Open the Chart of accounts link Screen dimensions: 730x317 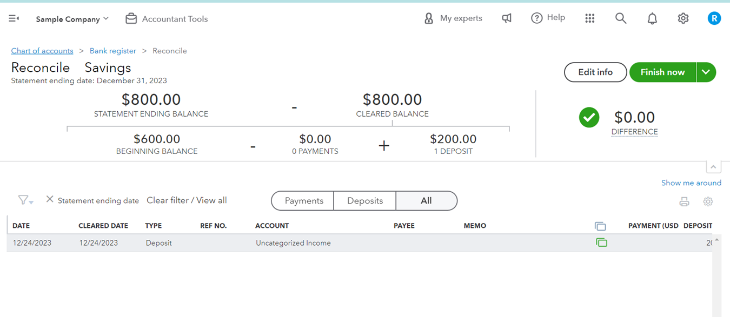pyautogui.click(x=42, y=51)
